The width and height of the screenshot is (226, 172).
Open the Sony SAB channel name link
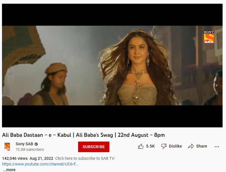[24, 144]
